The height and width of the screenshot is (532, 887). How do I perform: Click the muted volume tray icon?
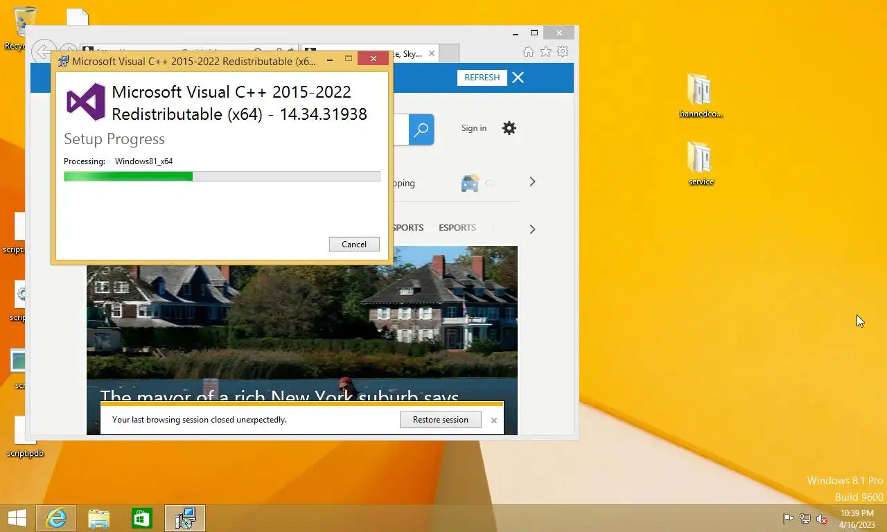(823, 519)
